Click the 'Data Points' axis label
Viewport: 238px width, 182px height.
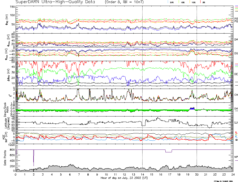tap(5, 158)
